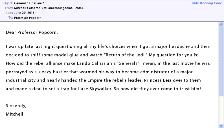Click the Hide Reading Pane link
Screen dimensions: 224x128
(x=207, y=3)
